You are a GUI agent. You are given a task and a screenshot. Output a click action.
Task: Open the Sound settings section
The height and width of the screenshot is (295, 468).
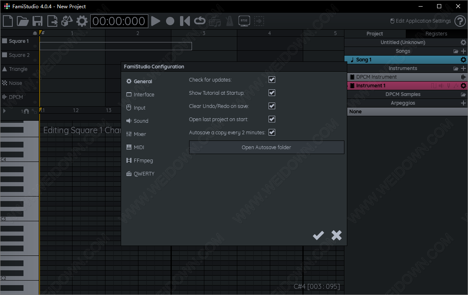coord(137,121)
